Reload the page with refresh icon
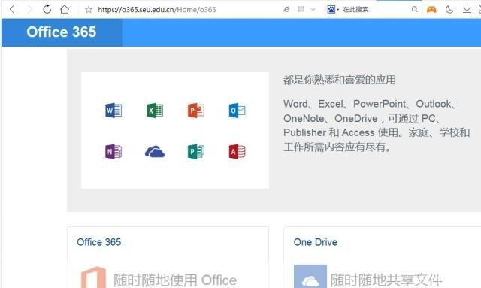The width and height of the screenshot is (481, 288). tap(47, 9)
